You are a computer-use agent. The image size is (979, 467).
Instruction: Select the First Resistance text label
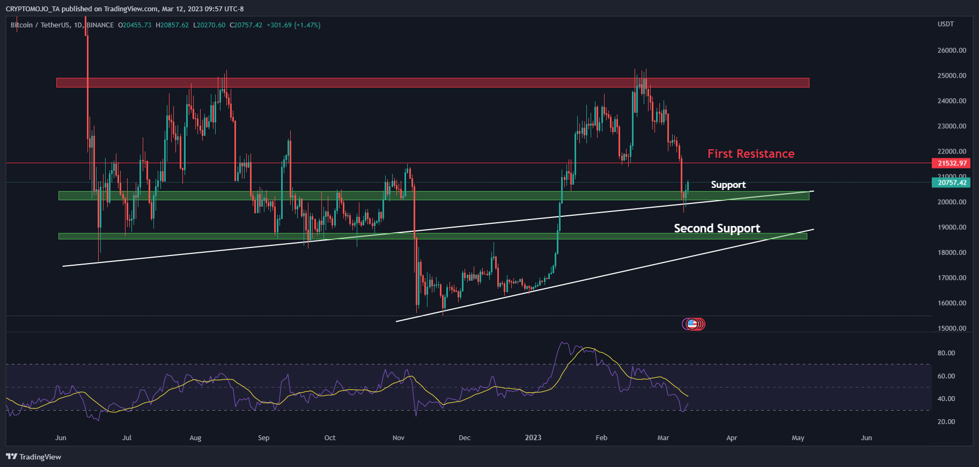(x=751, y=154)
